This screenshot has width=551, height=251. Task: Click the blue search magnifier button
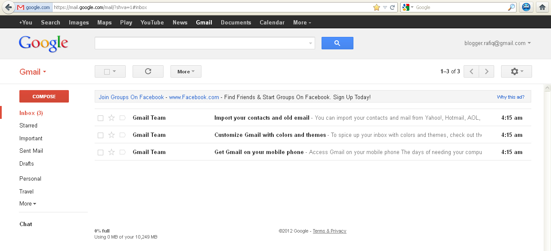pyautogui.click(x=337, y=43)
